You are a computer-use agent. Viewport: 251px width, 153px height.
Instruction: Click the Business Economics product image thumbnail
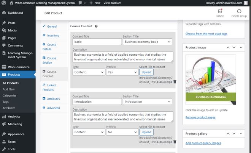coord(211,80)
